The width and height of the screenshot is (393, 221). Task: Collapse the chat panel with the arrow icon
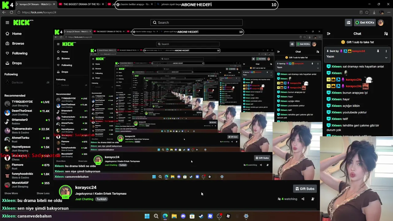click(x=329, y=34)
